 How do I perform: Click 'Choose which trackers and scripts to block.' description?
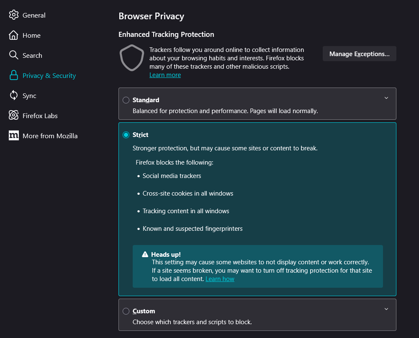[x=192, y=322]
